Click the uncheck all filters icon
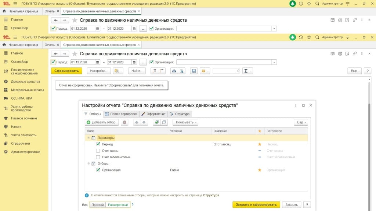The image size is (376, 211). [x=164, y=122]
